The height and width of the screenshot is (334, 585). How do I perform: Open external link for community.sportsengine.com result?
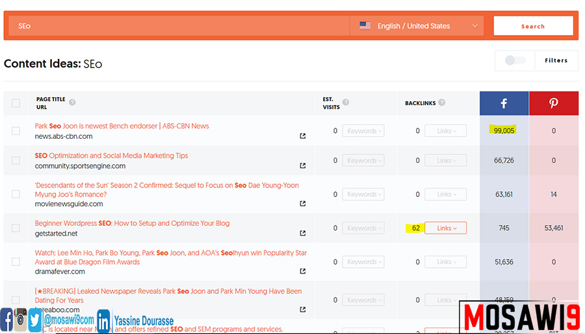(x=302, y=165)
